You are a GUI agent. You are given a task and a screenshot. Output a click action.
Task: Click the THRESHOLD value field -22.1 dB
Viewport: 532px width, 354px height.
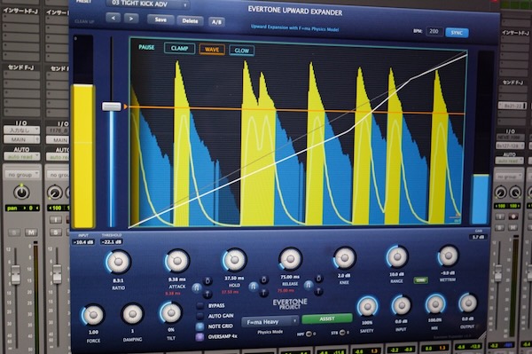coord(112,242)
